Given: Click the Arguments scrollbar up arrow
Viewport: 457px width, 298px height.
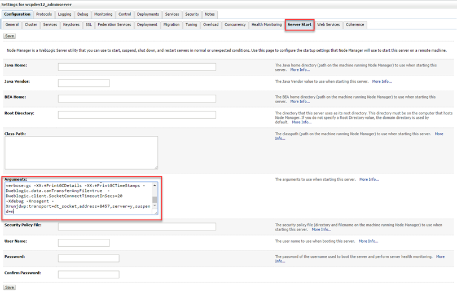Looking at the screenshot, I should click(x=155, y=185).
